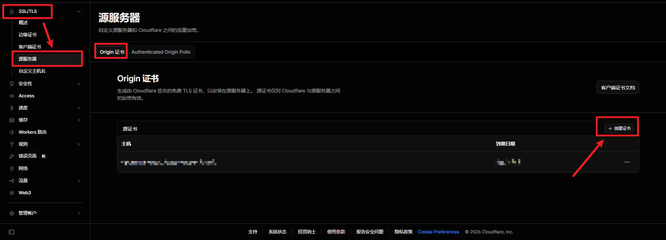Screen dimensions: 666x240
Task: Click the 速度 lightning icon
Action: coord(12,108)
